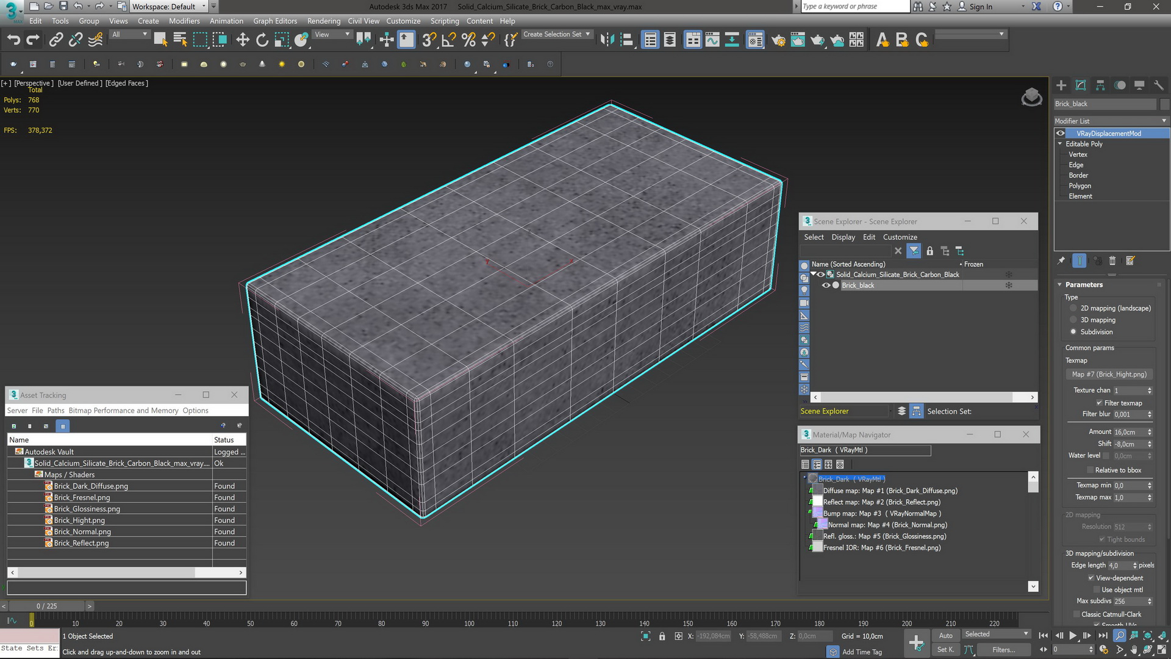This screenshot has width=1171, height=659.
Task: Click the Set K. button
Action: click(x=945, y=650)
